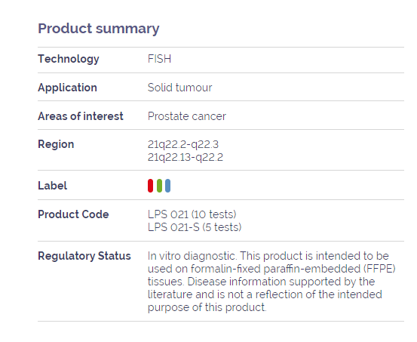Screen dimensions: 417x342
Task: Click the green label color pill
Action: [159, 186]
